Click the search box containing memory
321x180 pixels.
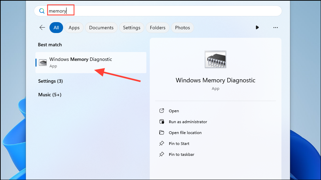point(158,11)
